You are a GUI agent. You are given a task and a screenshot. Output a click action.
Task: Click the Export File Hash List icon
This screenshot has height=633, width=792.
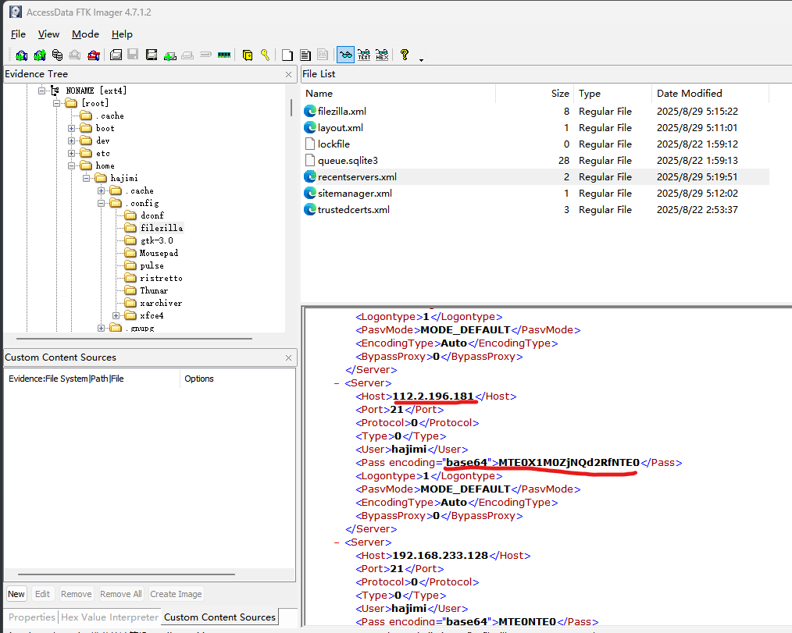[x=305, y=55]
